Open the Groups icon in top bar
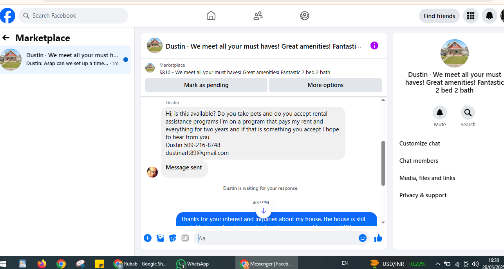The height and width of the screenshot is (269, 504). [x=305, y=16]
